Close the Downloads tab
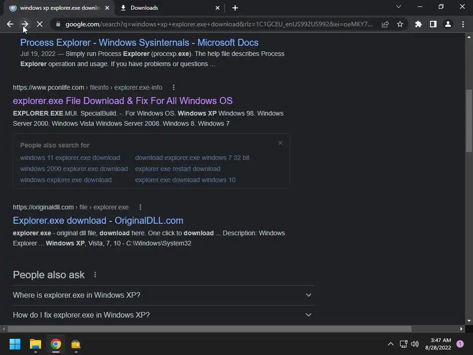The height and width of the screenshot is (355, 473). (x=218, y=8)
